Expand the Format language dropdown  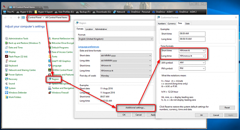tap(116, 39)
